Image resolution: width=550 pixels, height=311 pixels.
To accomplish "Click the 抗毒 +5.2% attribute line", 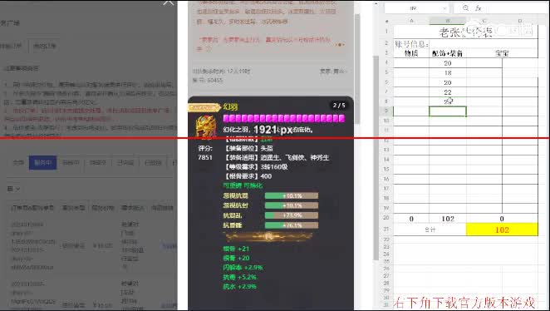I will coord(239,277).
